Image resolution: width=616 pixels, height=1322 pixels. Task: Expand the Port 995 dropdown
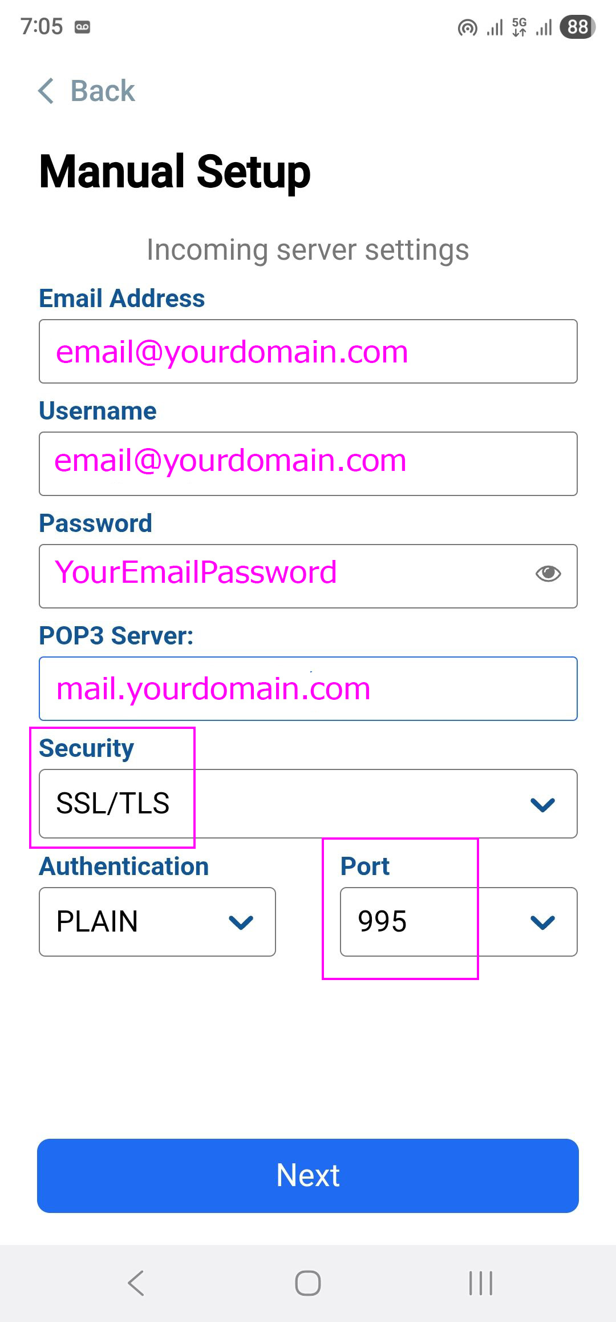click(459, 922)
